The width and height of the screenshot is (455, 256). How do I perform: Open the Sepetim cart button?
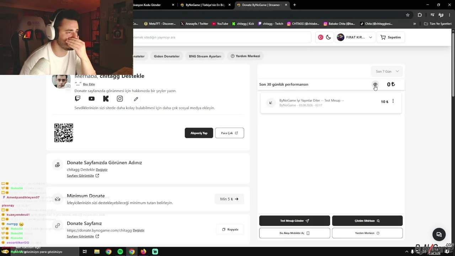pos(390,37)
